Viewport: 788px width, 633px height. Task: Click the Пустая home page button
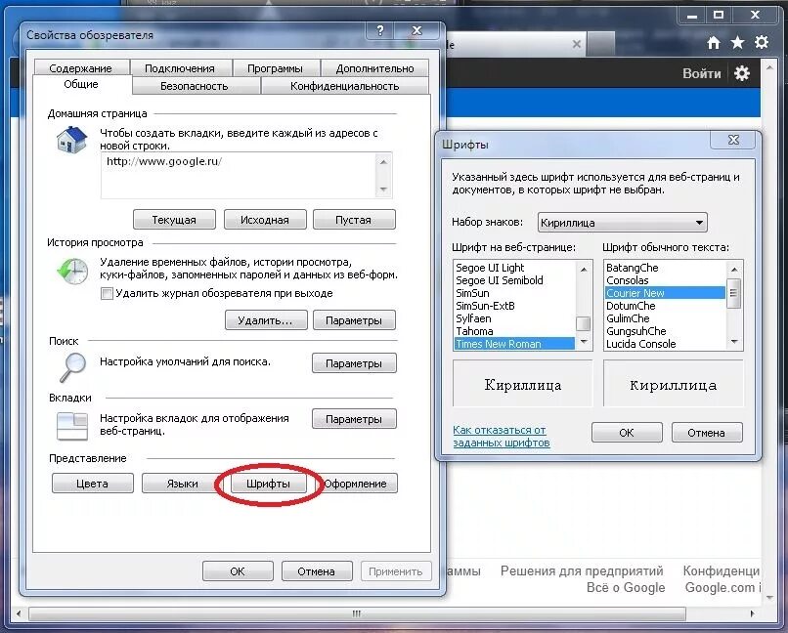pos(354,220)
